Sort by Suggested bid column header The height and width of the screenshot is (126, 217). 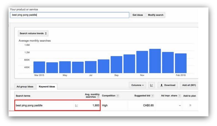click(x=142, y=96)
